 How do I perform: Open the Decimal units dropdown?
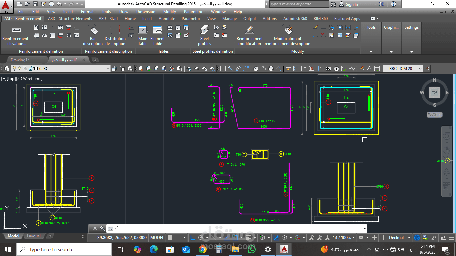click(408, 238)
